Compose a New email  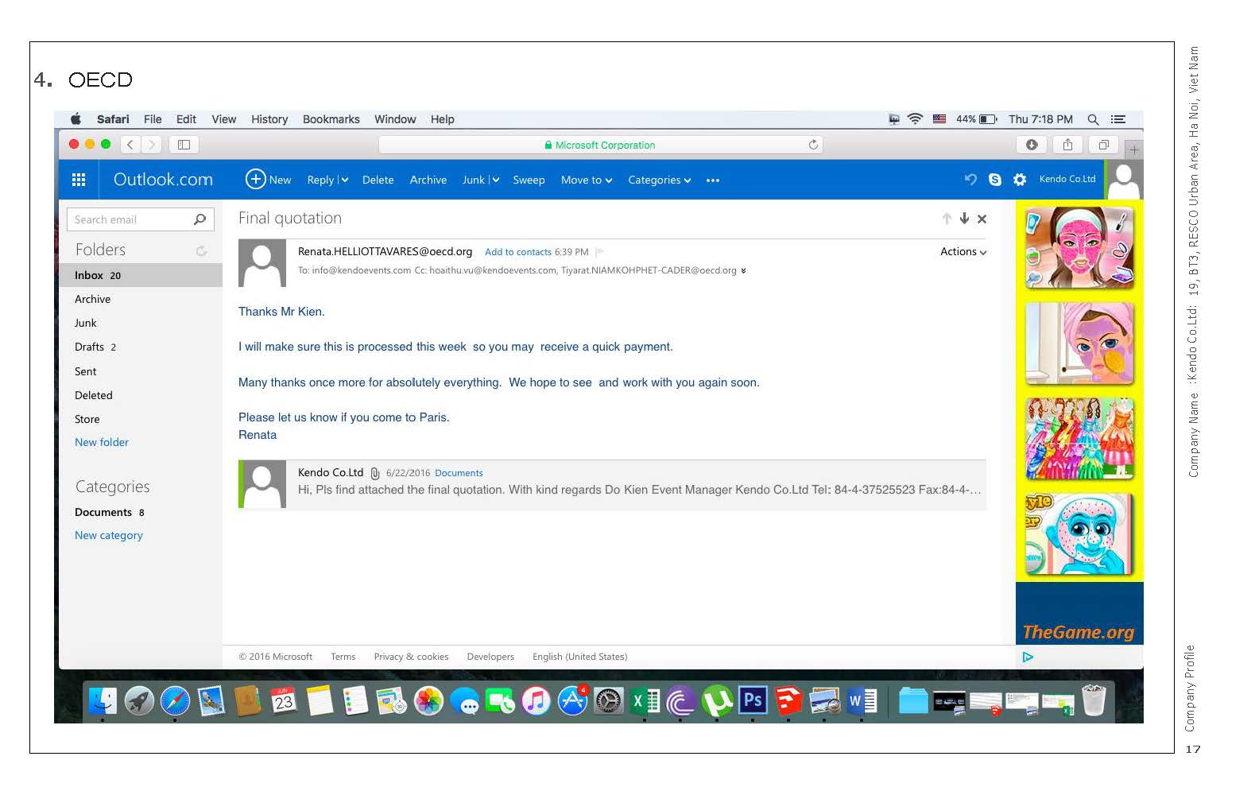click(x=269, y=180)
